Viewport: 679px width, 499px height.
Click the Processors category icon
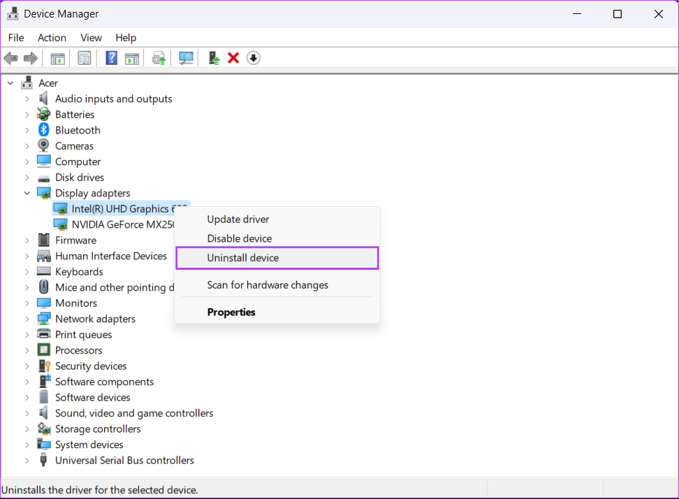(x=44, y=350)
